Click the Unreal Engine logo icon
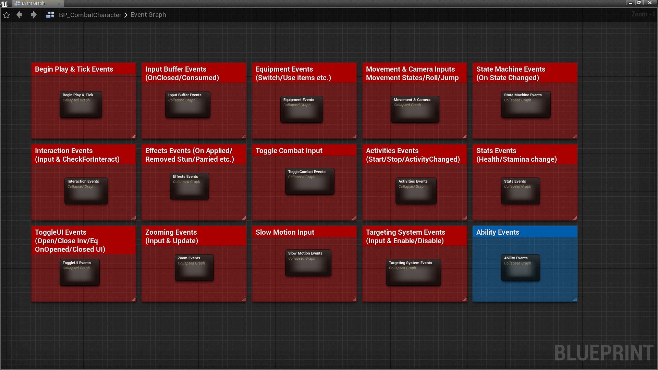 pyautogui.click(x=4, y=4)
